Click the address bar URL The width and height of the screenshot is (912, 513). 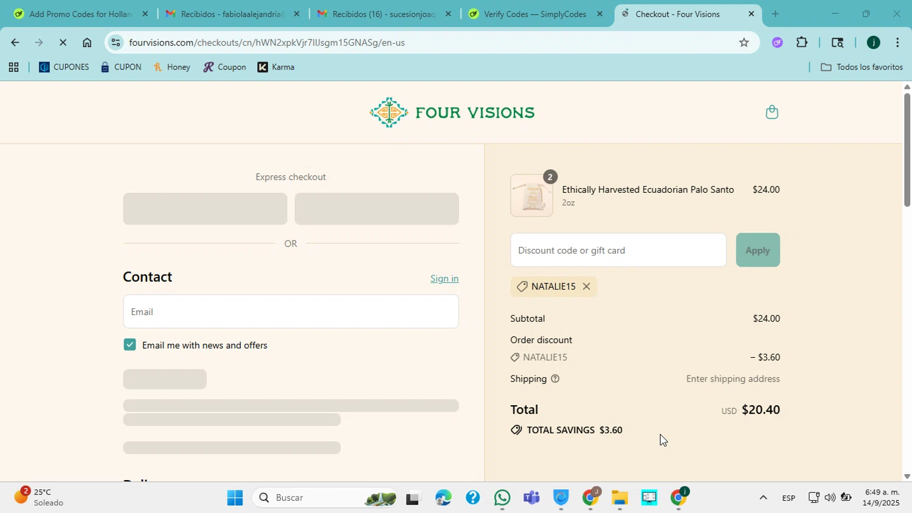(267, 43)
